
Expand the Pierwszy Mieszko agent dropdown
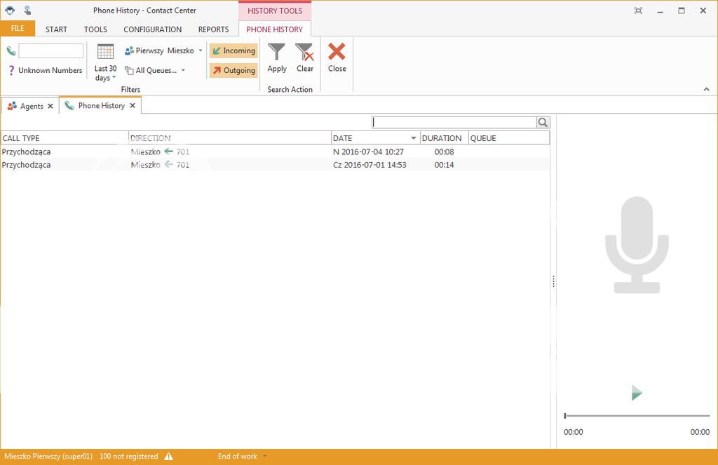[164, 51]
